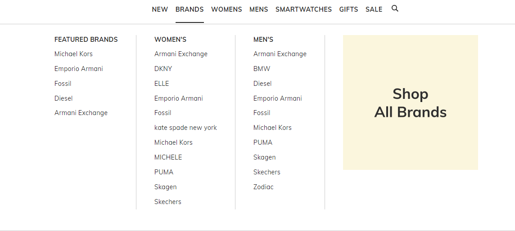
Task: Open the SALE menu item
Action: coord(374,9)
